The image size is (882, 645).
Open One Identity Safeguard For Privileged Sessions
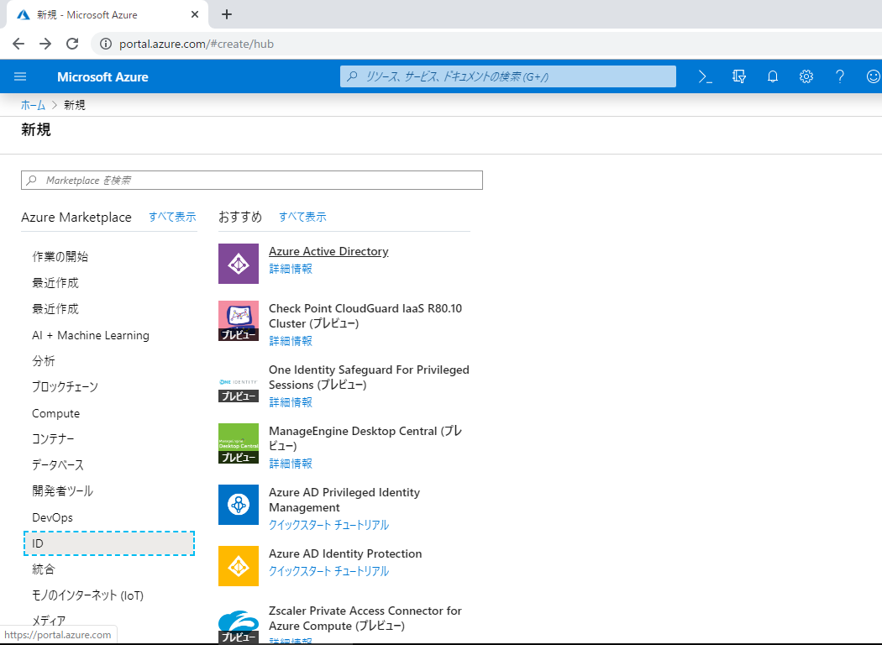tap(369, 377)
